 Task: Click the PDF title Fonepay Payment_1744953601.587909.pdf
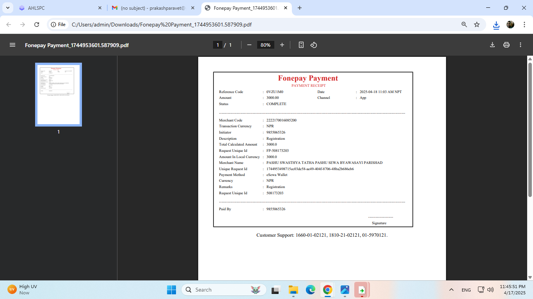pyautogui.click(x=77, y=45)
